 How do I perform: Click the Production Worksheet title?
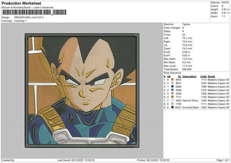(x=22, y=3)
